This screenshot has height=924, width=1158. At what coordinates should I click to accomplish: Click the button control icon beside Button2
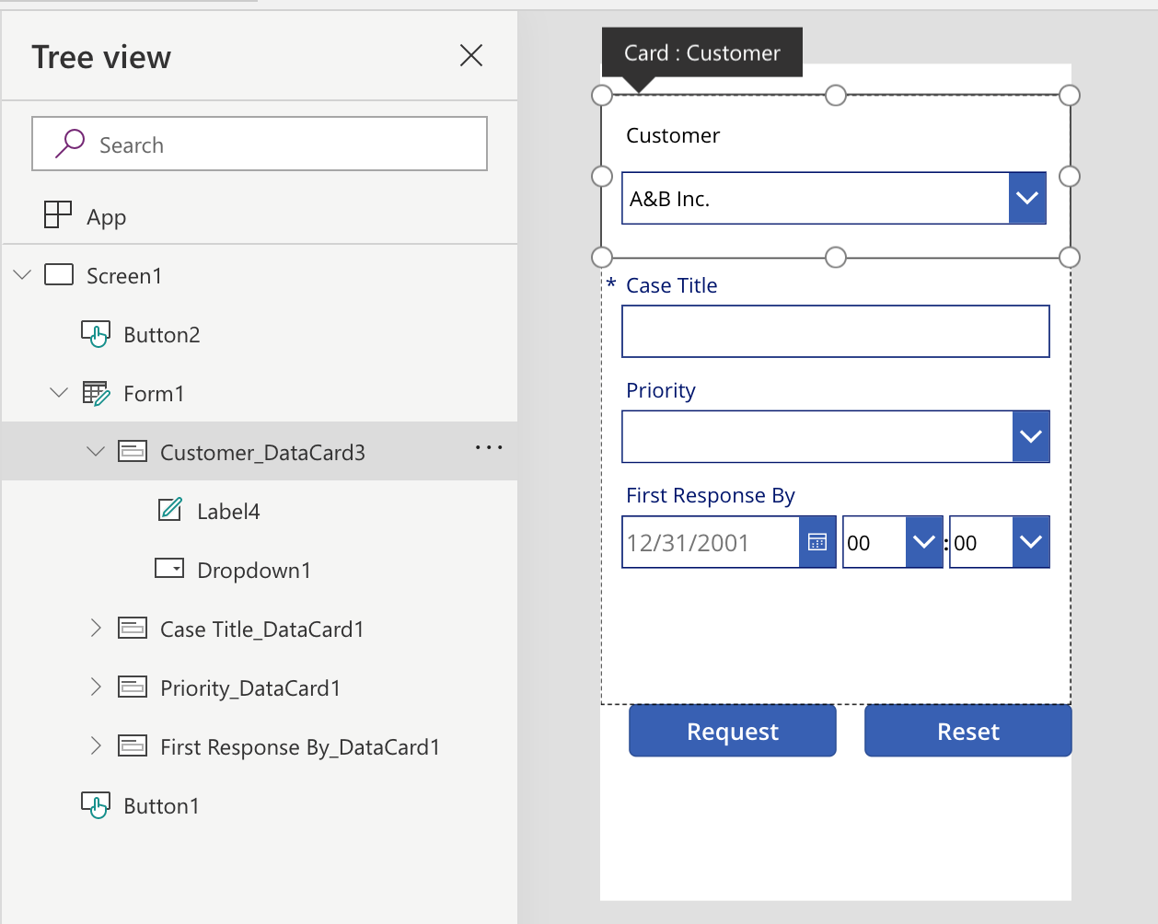point(97,334)
